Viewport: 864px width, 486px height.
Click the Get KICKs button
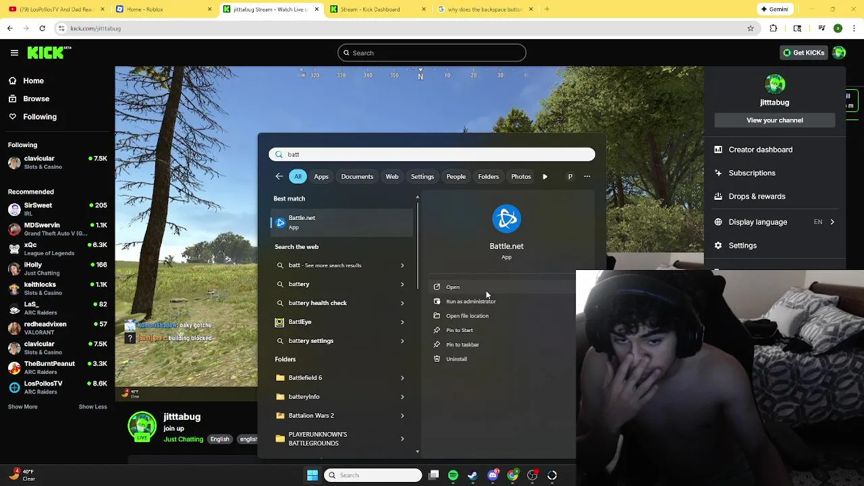pyautogui.click(x=803, y=53)
